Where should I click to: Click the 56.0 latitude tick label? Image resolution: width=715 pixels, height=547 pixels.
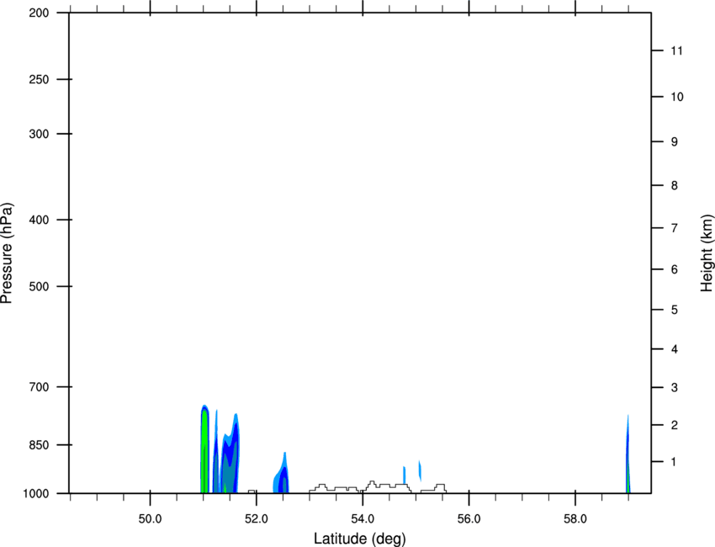click(x=469, y=518)
